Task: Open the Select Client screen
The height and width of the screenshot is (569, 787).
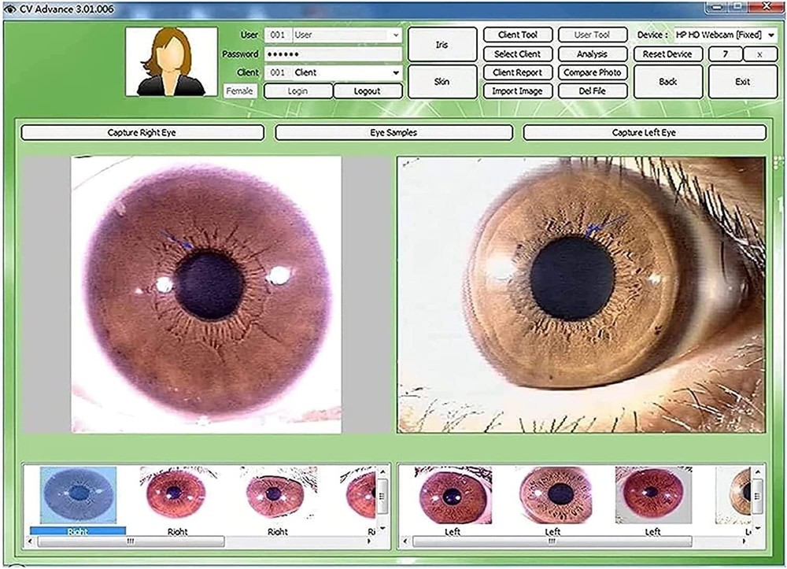Action: click(x=517, y=54)
